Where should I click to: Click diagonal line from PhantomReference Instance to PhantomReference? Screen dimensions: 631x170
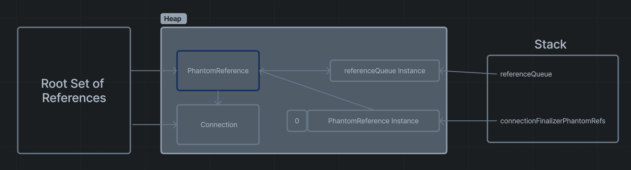[317, 91]
